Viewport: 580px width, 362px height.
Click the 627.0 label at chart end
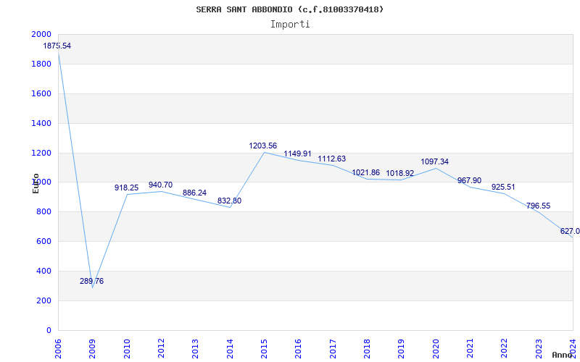coord(570,232)
